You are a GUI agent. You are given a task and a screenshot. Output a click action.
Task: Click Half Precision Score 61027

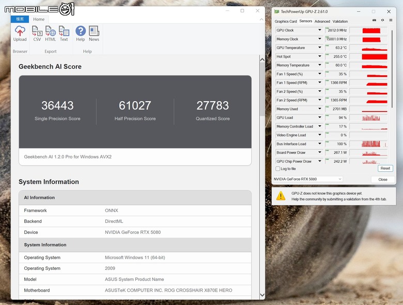(135, 105)
